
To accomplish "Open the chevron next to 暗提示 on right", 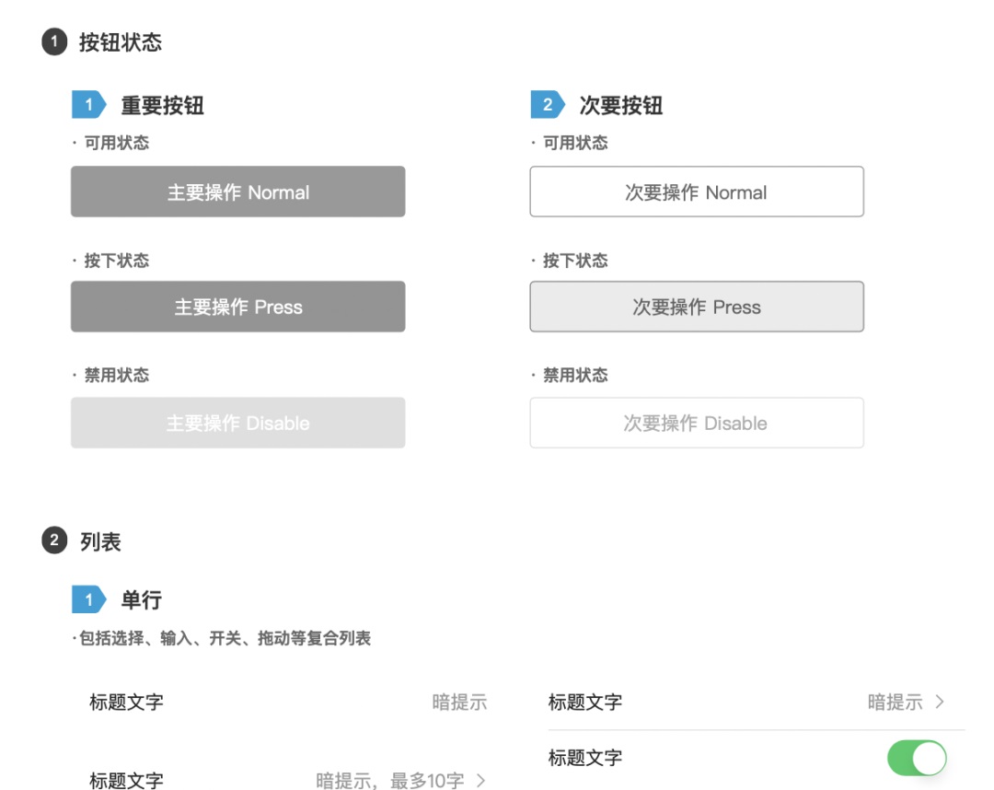I will [x=940, y=702].
